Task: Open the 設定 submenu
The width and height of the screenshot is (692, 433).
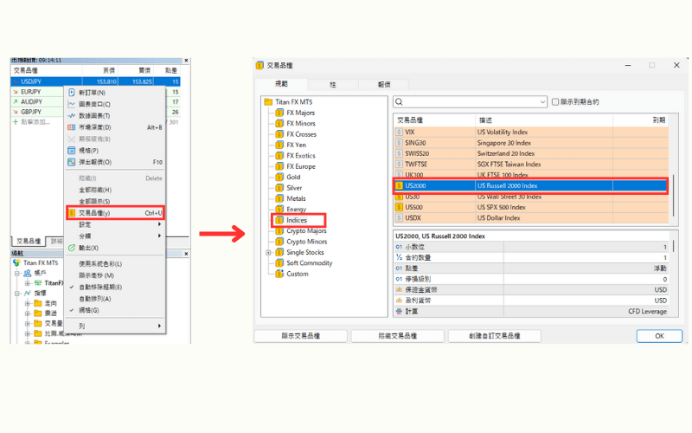Action: tap(116, 224)
